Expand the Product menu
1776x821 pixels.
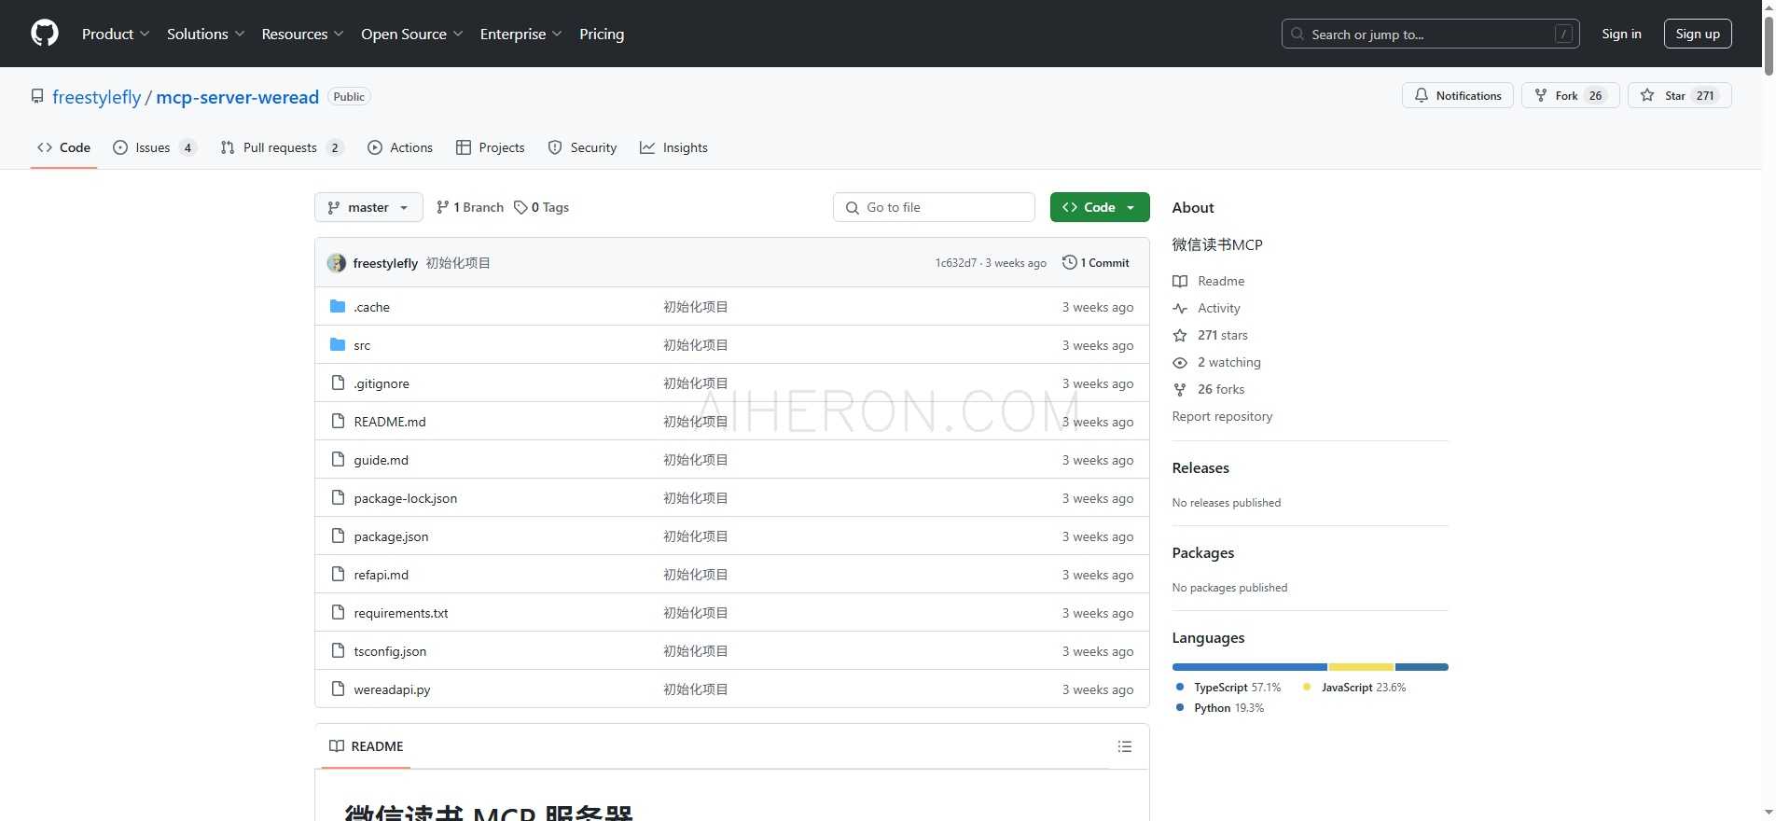coord(115,34)
